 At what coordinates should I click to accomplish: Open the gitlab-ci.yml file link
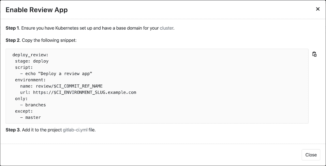pos(75,130)
